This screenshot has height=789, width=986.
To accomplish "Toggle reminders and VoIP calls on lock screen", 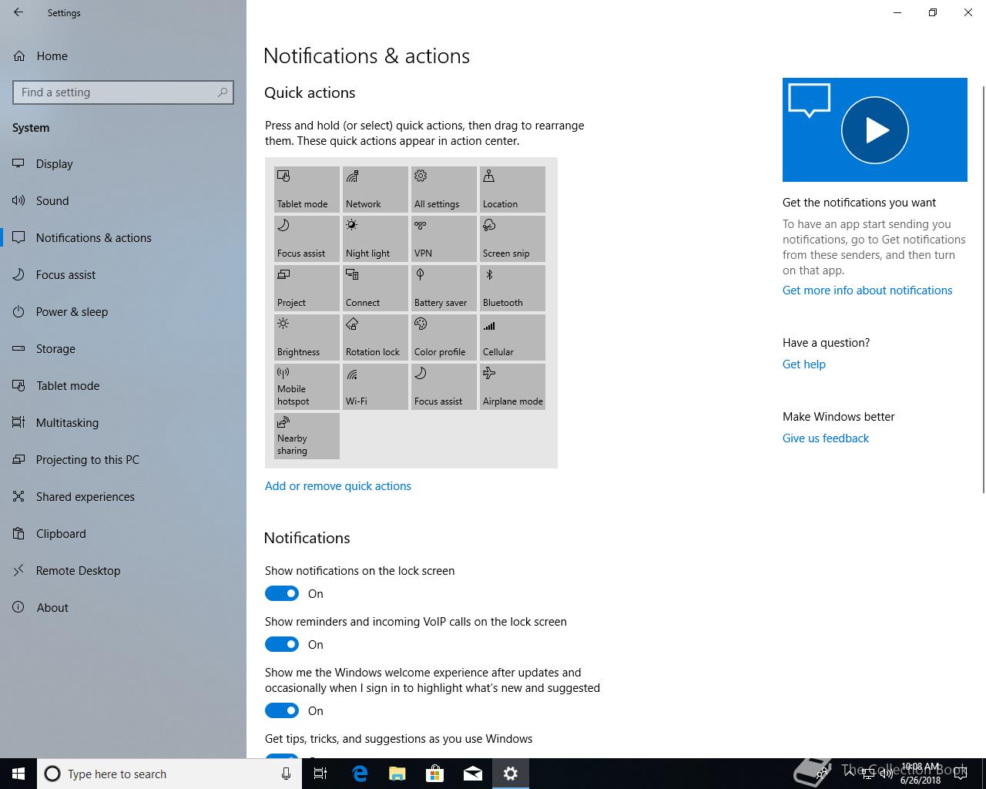I will click(x=282, y=644).
